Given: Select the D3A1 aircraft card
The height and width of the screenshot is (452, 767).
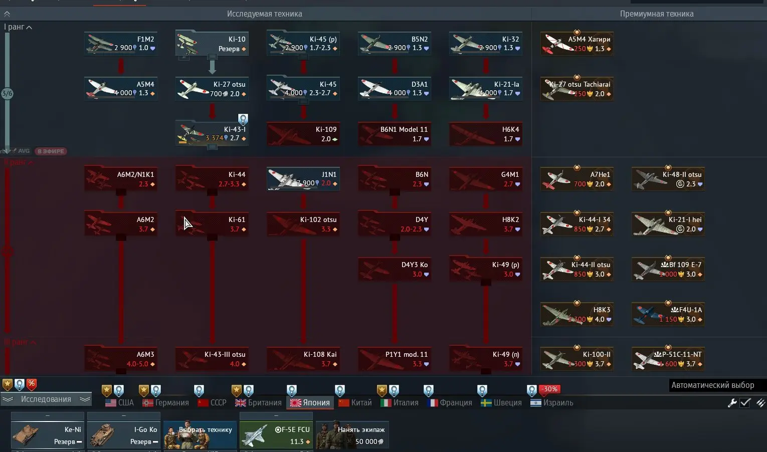Looking at the screenshot, I should point(395,89).
